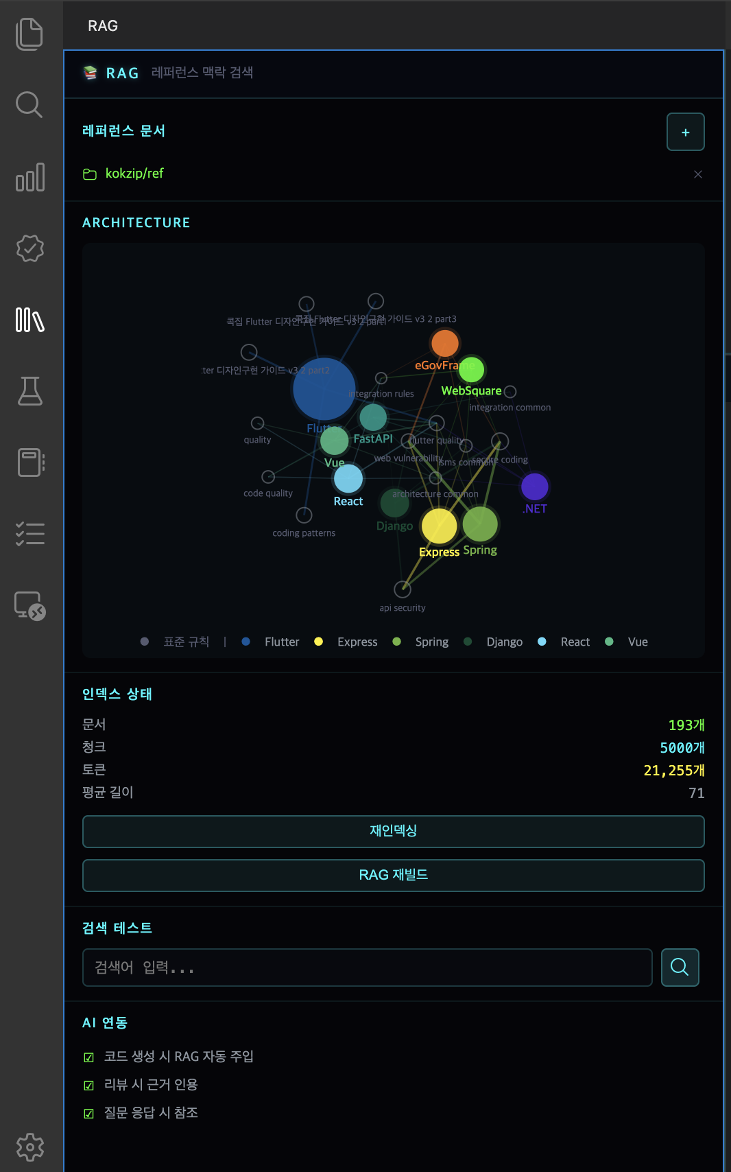Viewport: 731px width, 1172px height.
Task: Click the plus button to add reference
Action: [x=686, y=132]
